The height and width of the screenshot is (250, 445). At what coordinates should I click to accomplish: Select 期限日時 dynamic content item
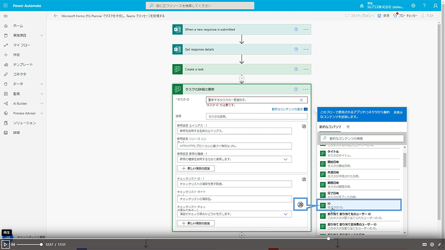click(360, 185)
